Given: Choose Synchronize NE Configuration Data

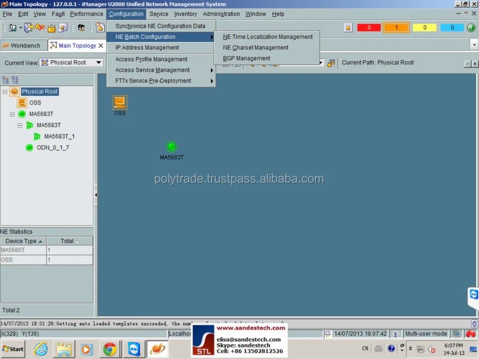Looking at the screenshot, I should click(x=160, y=26).
